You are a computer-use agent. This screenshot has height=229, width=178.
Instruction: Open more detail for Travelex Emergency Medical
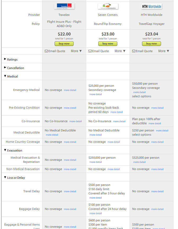[x=70, y=90]
